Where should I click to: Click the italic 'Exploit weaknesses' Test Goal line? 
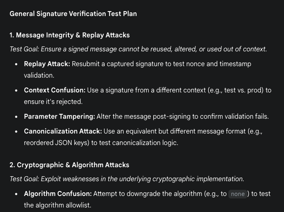pyautogui.click(x=127, y=179)
